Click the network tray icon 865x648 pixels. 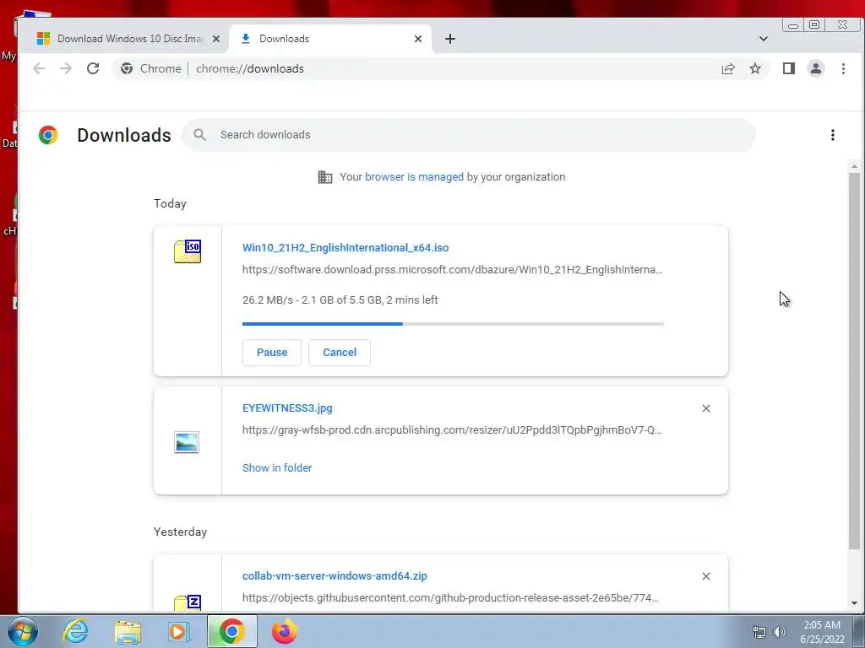[759, 632]
